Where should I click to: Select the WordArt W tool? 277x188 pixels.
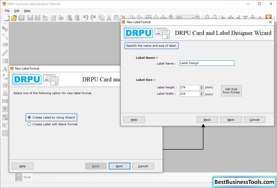point(5,125)
